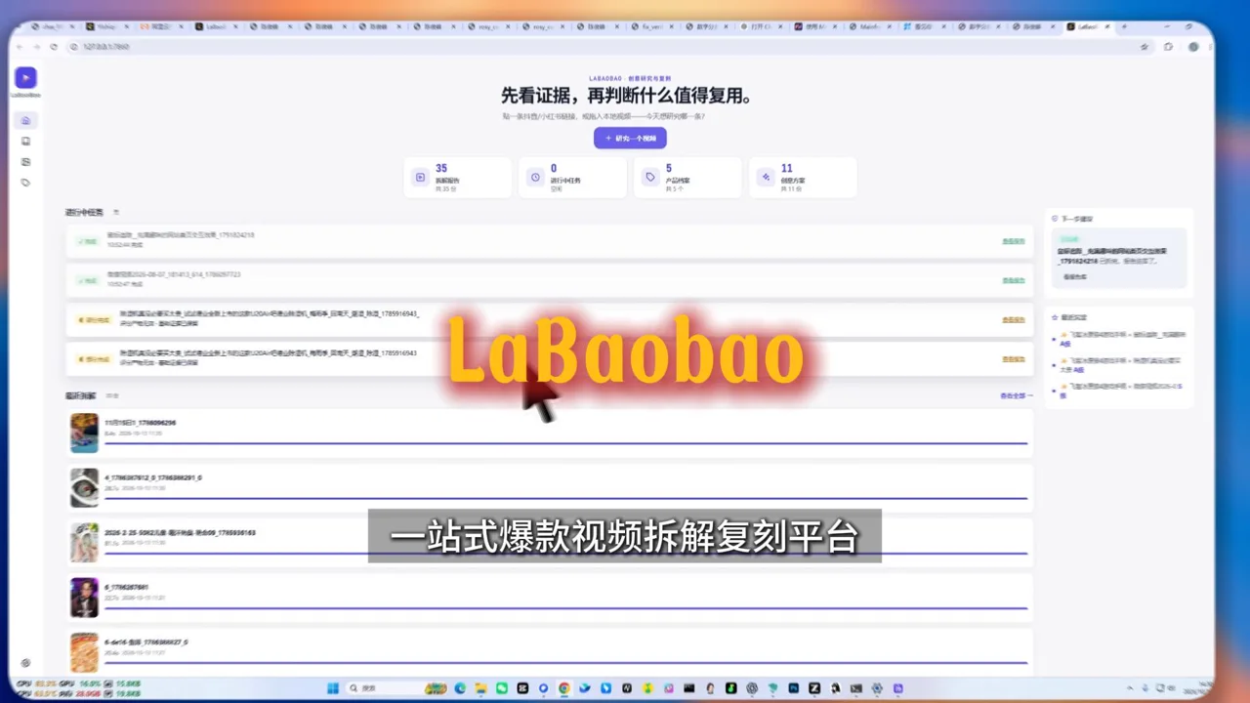Click the small button in the right-hand 1791824218 card

[1075, 277]
